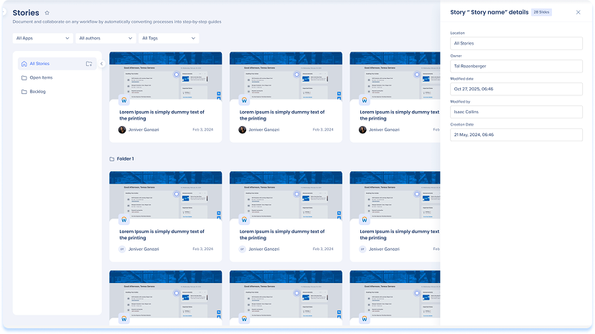Close the story details panel
This screenshot has height=334, width=595.
coord(578,12)
